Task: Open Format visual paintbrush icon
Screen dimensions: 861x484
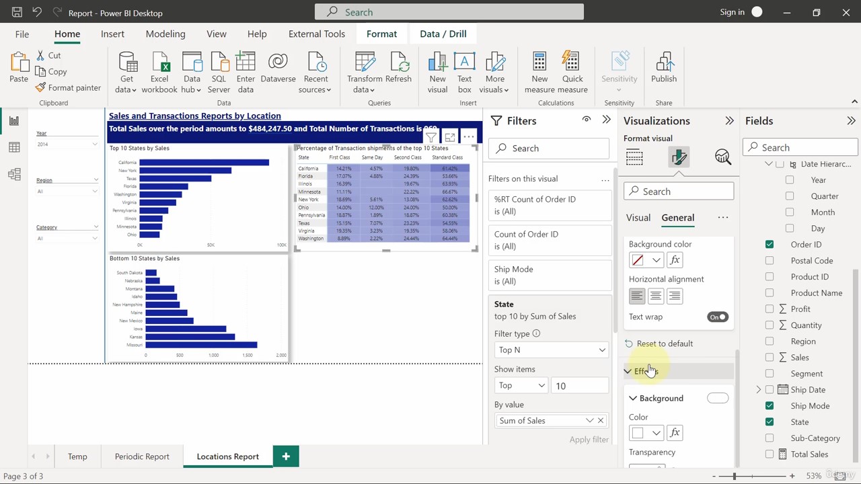Action: (x=679, y=157)
